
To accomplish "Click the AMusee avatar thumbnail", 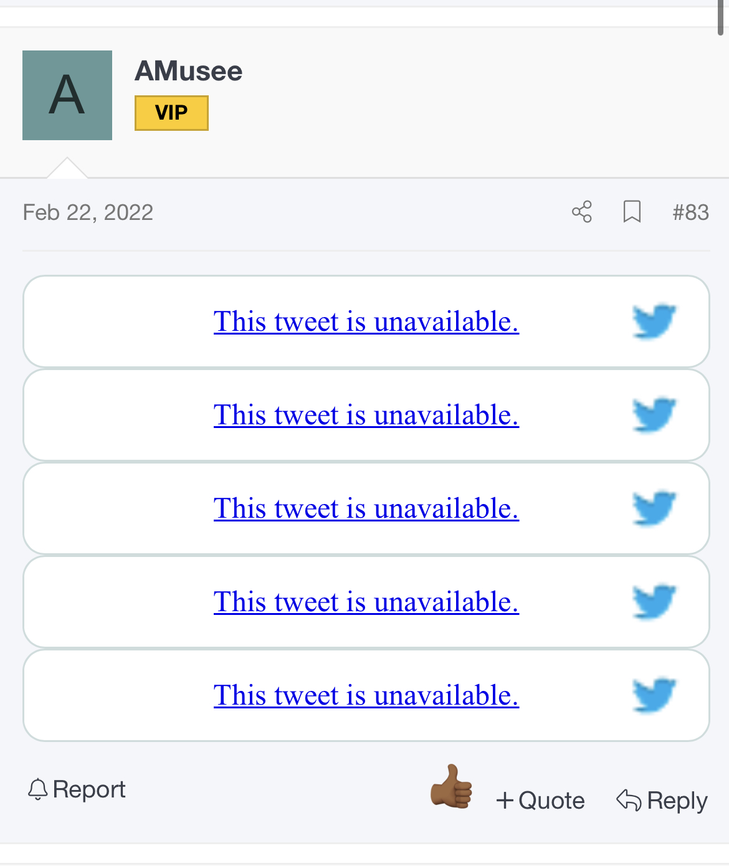I will tap(67, 95).
